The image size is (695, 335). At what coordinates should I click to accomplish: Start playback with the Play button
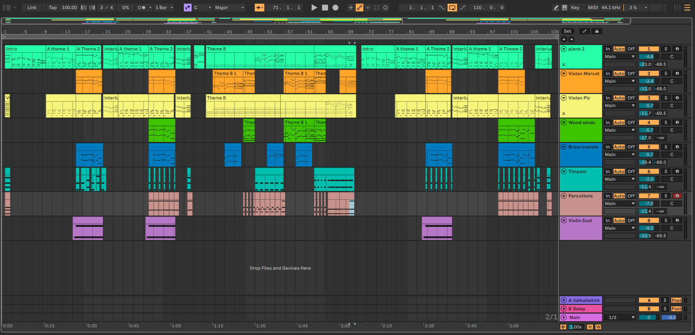[x=314, y=8]
